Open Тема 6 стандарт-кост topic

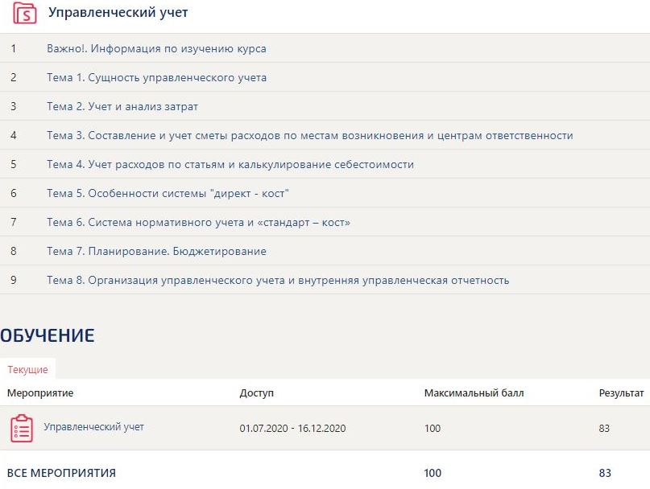198,223
